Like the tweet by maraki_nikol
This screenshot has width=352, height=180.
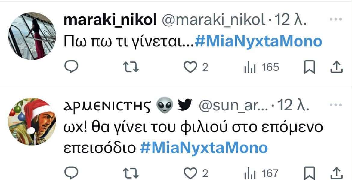(190, 67)
